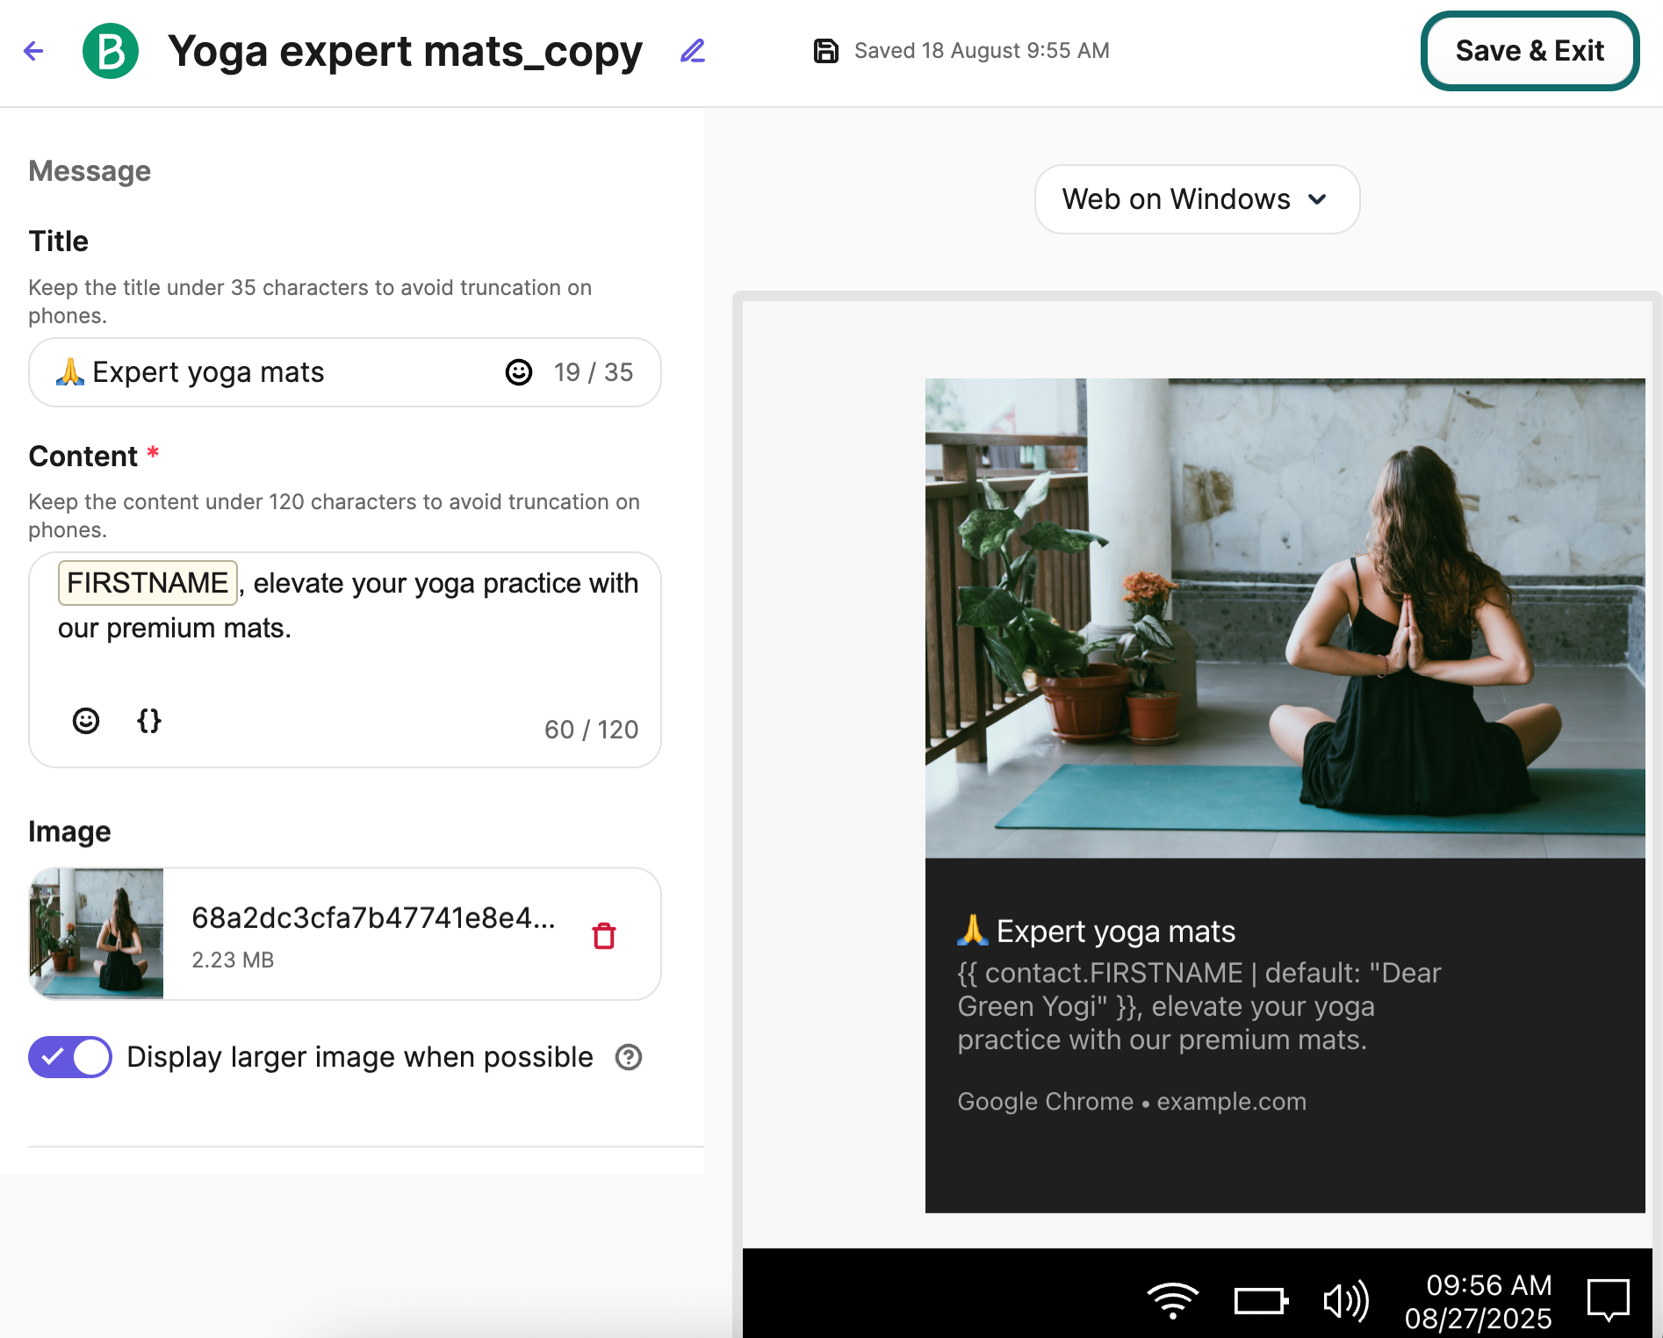The height and width of the screenshot is (1338, 1663).
Task: Click the chevron in the preview platform selector
Action: (x=1317, y=199)
